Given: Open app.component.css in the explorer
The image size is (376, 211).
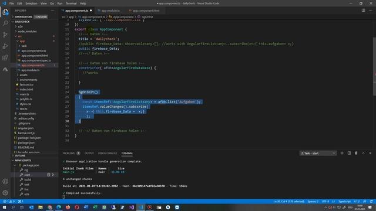Looking at the screenshot, I should tap(33, 51).
